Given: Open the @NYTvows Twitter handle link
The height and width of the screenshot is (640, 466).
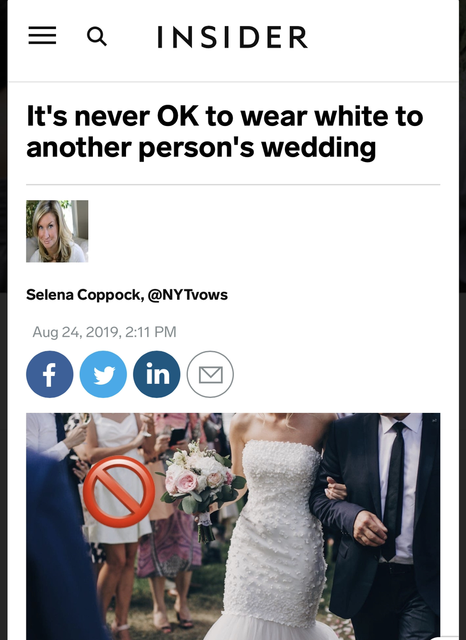Looking at the screenshot, I should [188, 295].
